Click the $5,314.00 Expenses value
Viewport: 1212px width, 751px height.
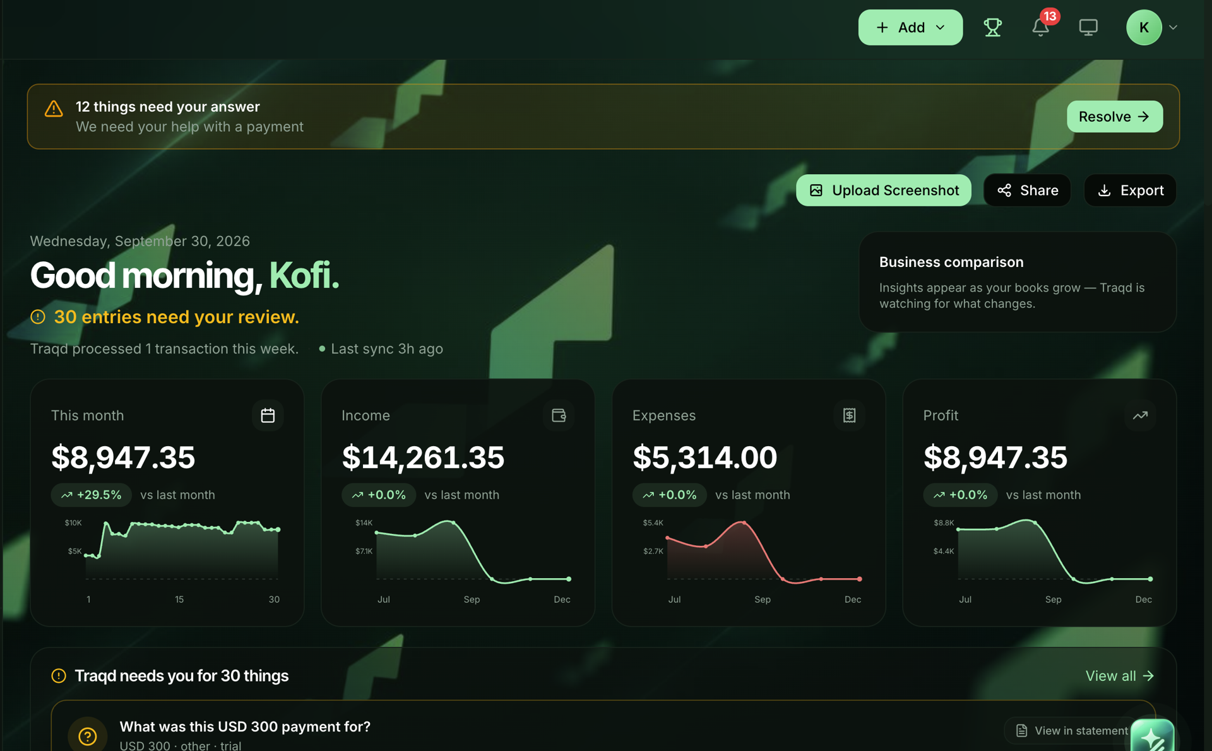[x=704, y=457]
